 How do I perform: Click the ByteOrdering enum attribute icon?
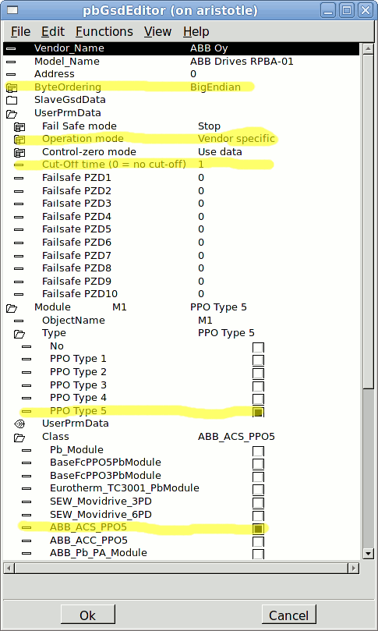pyautogui.click(x=12, y=87)
